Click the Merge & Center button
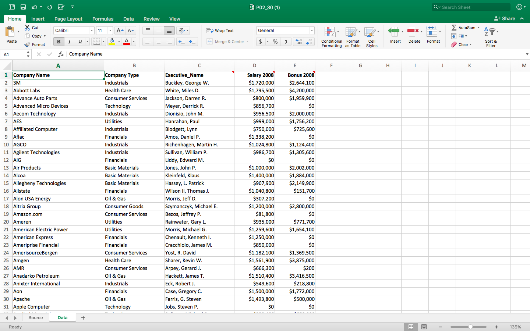The height and width of the screenshot is (331, 530). coord(225,42)
